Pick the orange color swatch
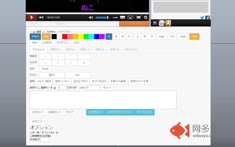 (x=75, y=37)
